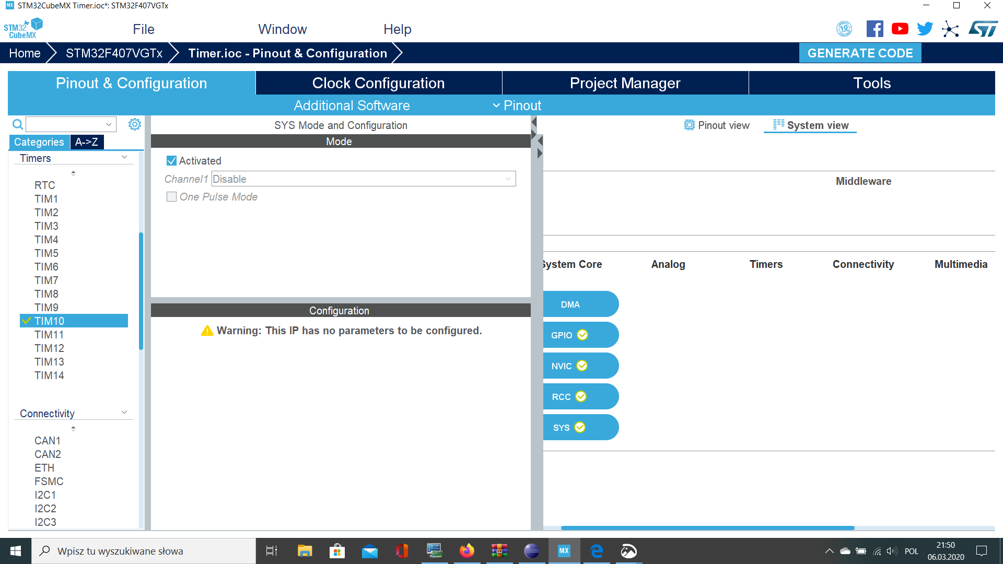Go to Home breadcrumb
The image size is (1003, 564).
click(25, 53)
